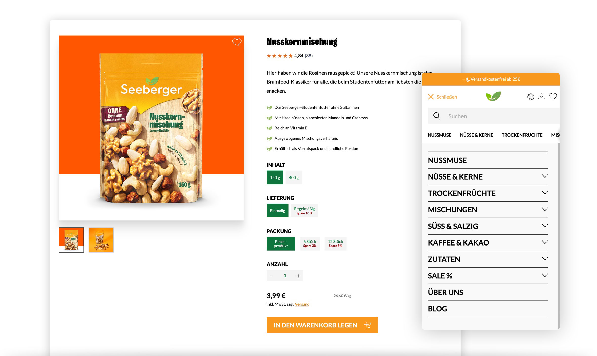Viewport: 597px width, 356px height.
Task: Expand the NÜSSE & KERNE menu section
Action: pyautogui.click(x=545, y=176)
